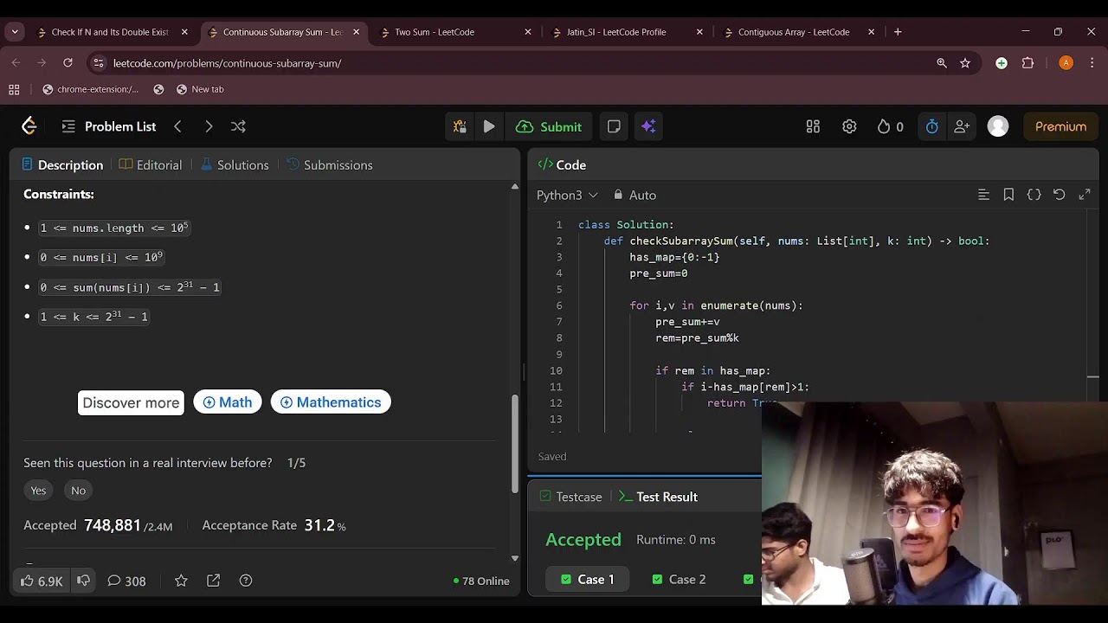Switch to the Test Result tab
This screenshot has width=1108, height=623.
pyautogui.click(x=658, y=497)
